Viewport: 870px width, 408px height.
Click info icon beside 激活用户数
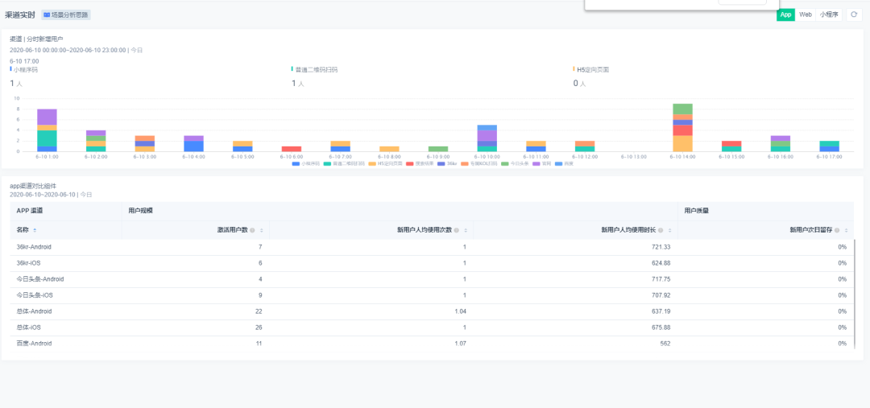coord(252,230)
